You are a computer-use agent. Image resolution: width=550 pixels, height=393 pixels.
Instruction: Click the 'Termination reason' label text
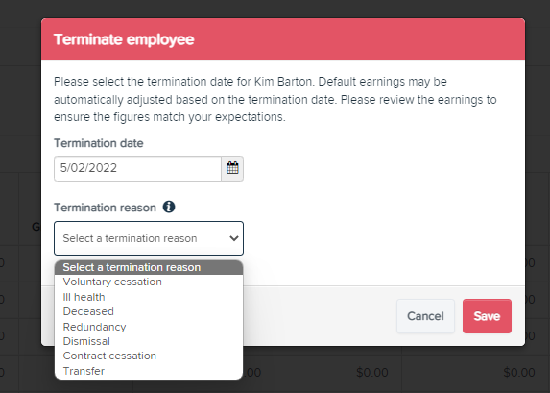coord(105,208)
